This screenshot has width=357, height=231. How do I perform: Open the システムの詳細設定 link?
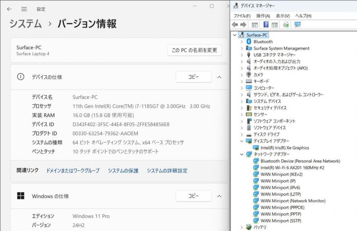167,170
